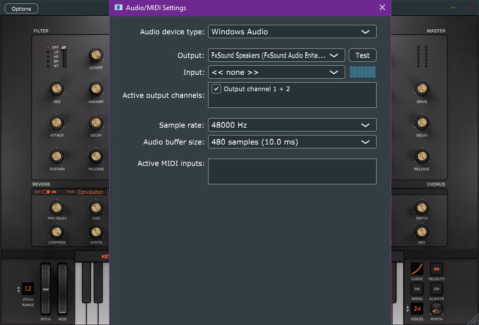Click the PITCH wheel
This screenshot has width=479, height=325.
(x=46, y=288)
